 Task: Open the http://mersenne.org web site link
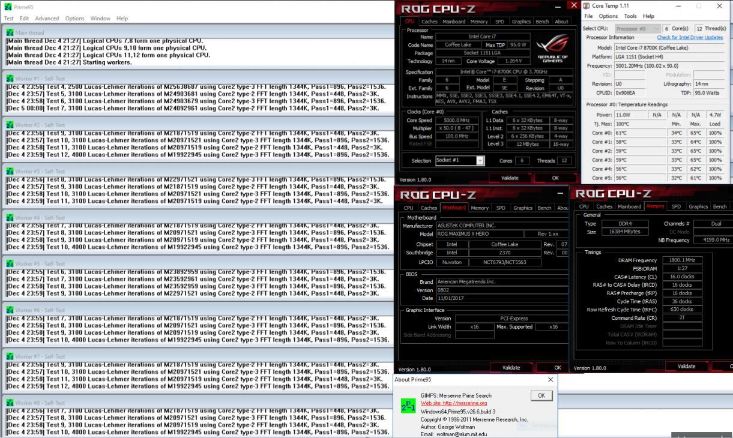click(454, 403)
